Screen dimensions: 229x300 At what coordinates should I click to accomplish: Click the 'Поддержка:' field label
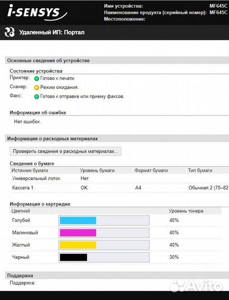coord(23,283)
